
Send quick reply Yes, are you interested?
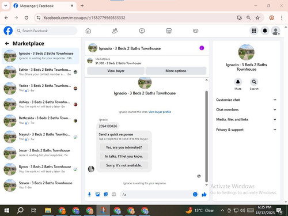click(124, 147)
